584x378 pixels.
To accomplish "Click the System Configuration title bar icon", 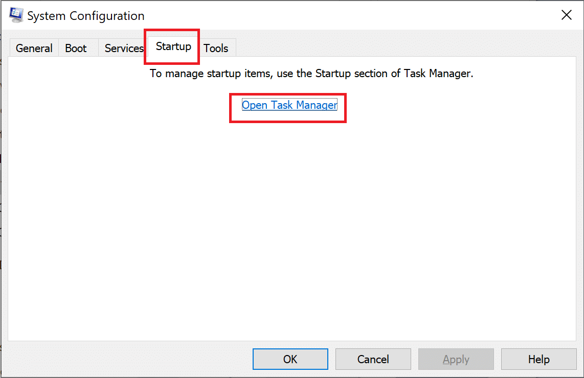I will [x=16, y=15].
